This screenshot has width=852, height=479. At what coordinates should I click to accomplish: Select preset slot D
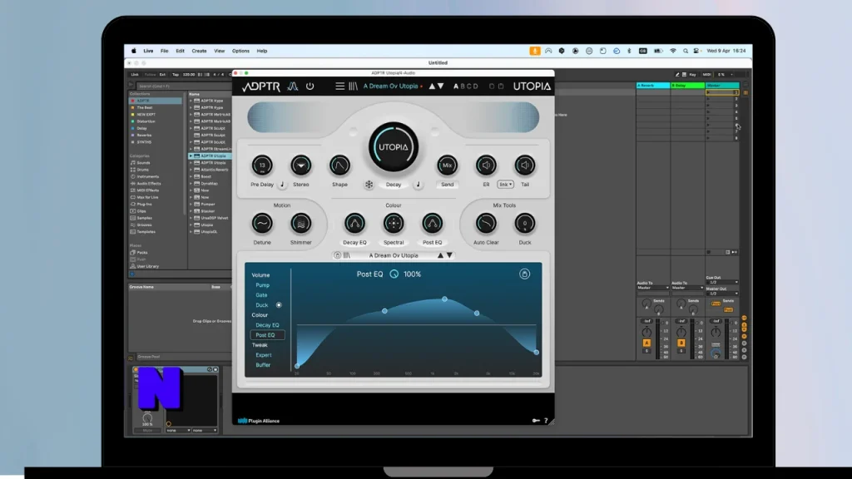tap(476, 86)
